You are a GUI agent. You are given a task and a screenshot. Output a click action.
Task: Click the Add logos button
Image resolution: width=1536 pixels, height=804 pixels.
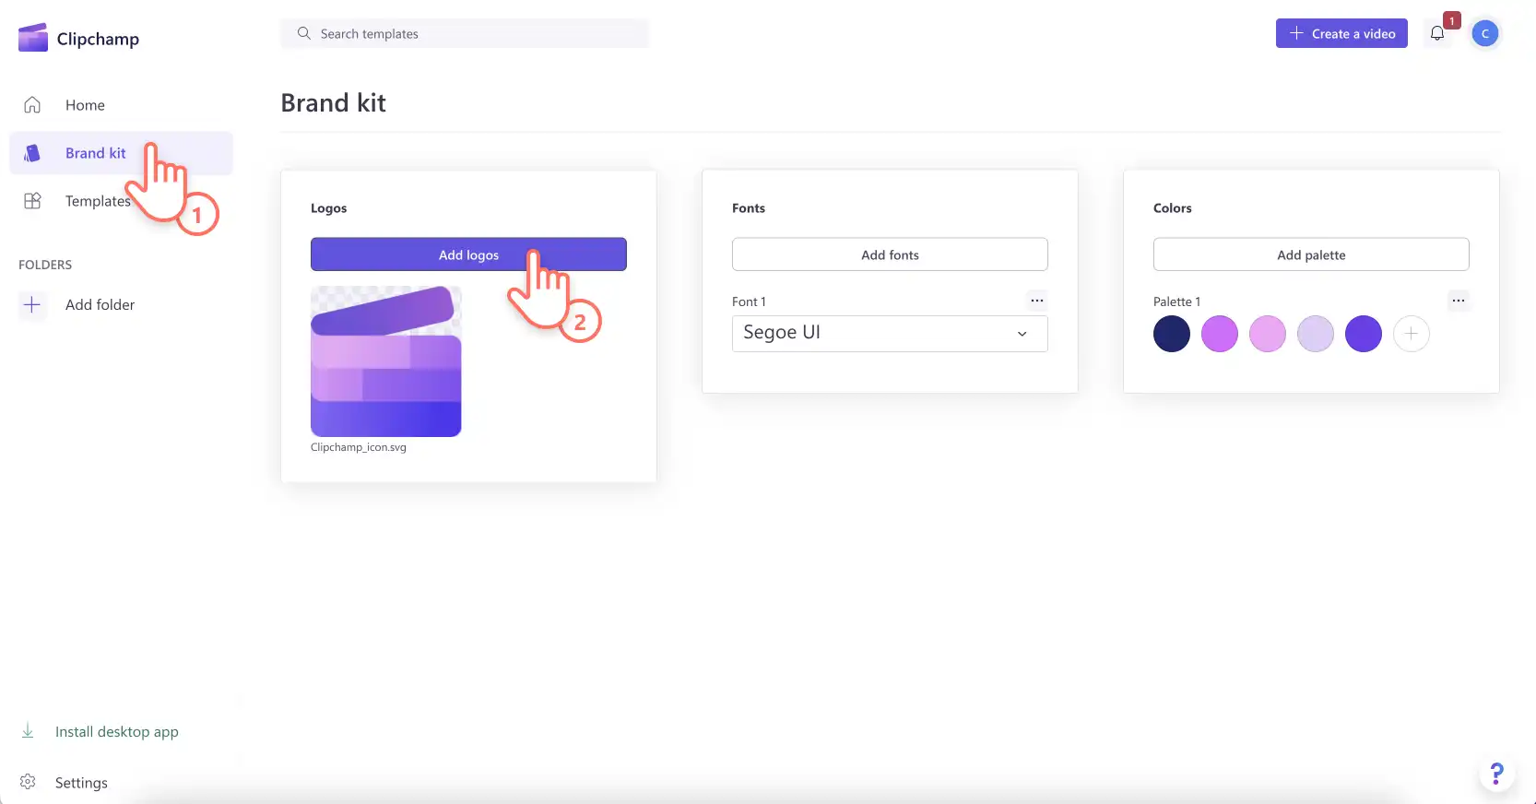[468, 254]
